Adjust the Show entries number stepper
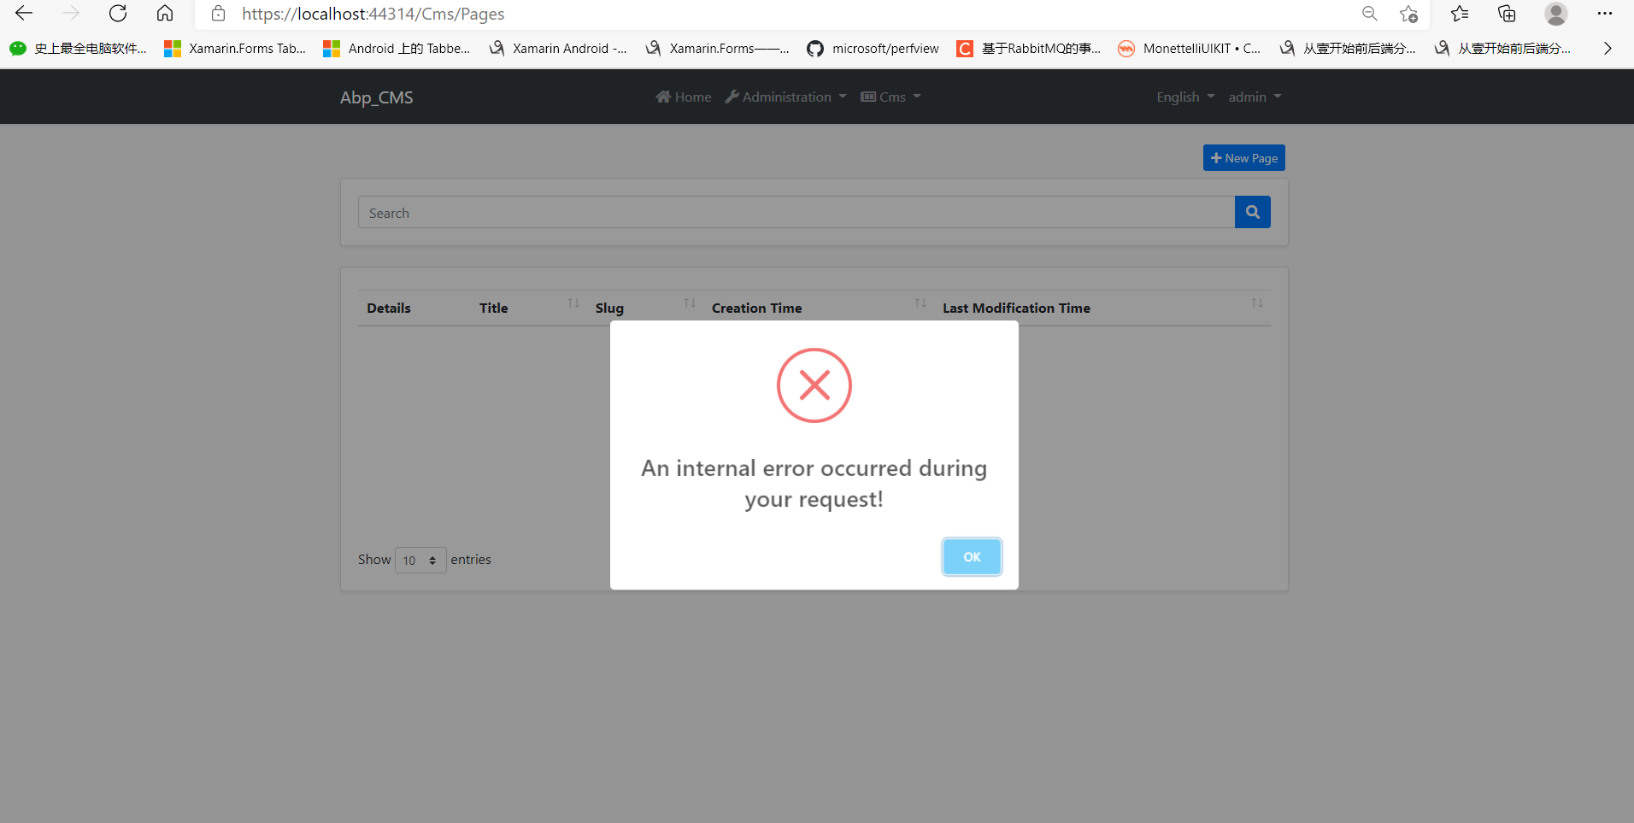This screenshot has height=823, width=1634. tap(434, 560)
